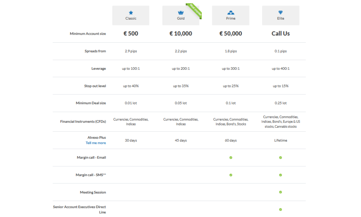The width and height of the screenshot is (361, 217).
Task: Click the Alvexo Plus row label
Action: 96,137
